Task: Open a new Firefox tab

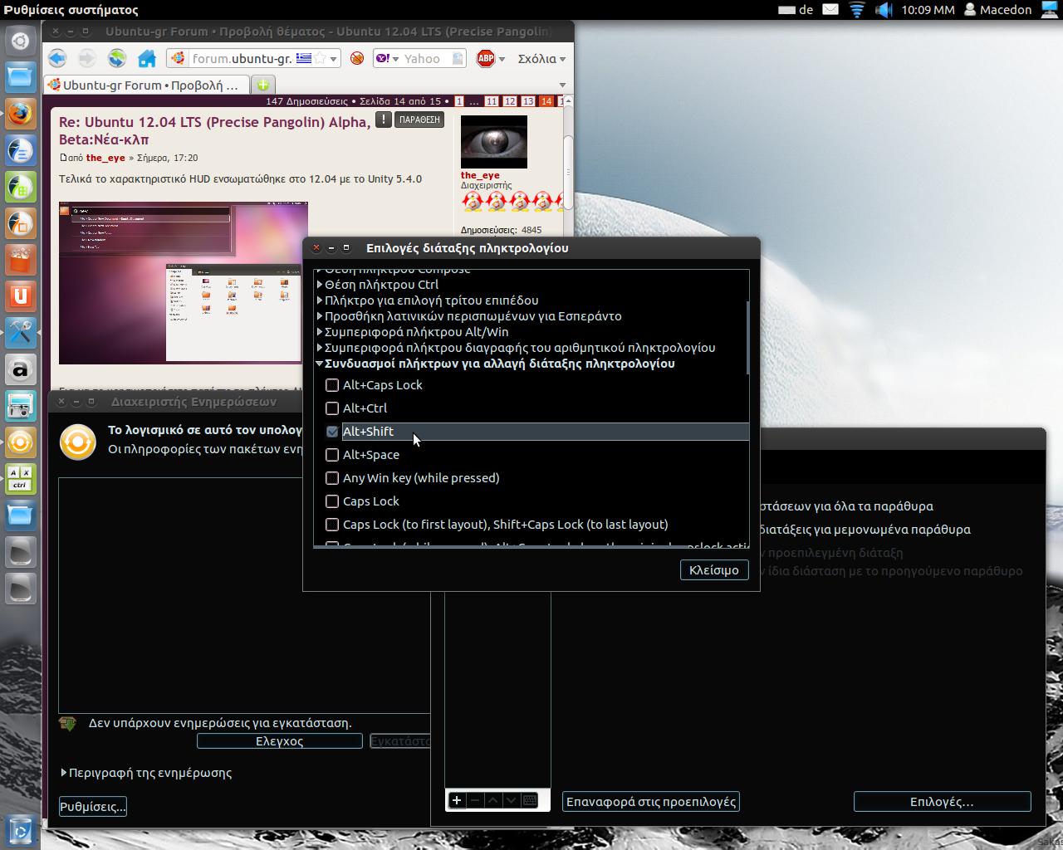Action: point(262,85)
